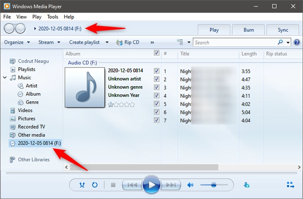
Task: Click the Previous track button
Action: coord(132,185)
